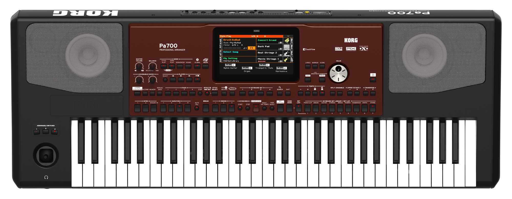Screen dimensions: 512x199
Task: Trigger Pad 3
Action: (x=184, y=93)
